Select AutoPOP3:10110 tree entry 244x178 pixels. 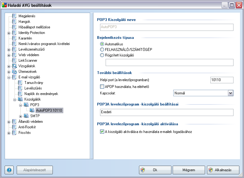[49, 110]
